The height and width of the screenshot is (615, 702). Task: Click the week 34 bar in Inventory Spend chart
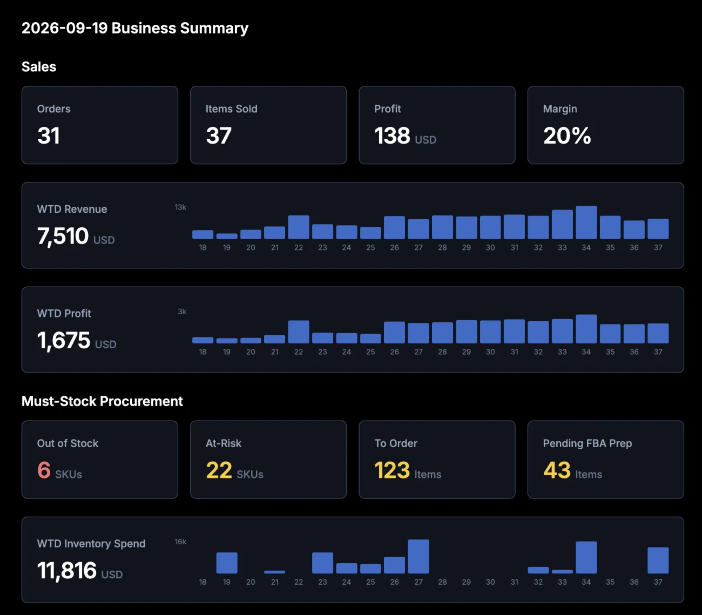[586, 557]
